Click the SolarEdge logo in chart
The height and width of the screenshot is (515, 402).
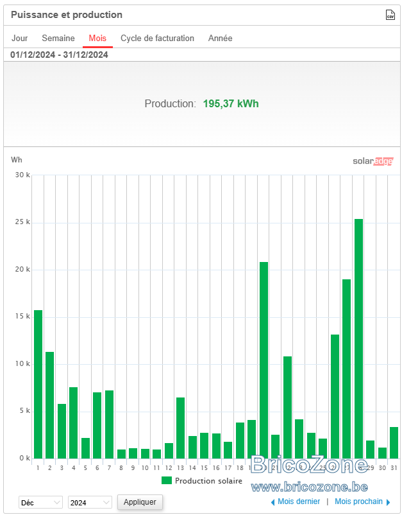coord(373,161)
